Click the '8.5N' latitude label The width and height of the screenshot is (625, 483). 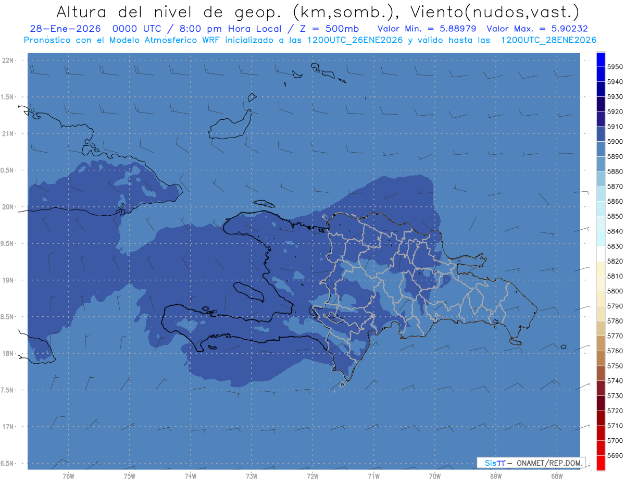pyautogui.click(x=7, y=317)
